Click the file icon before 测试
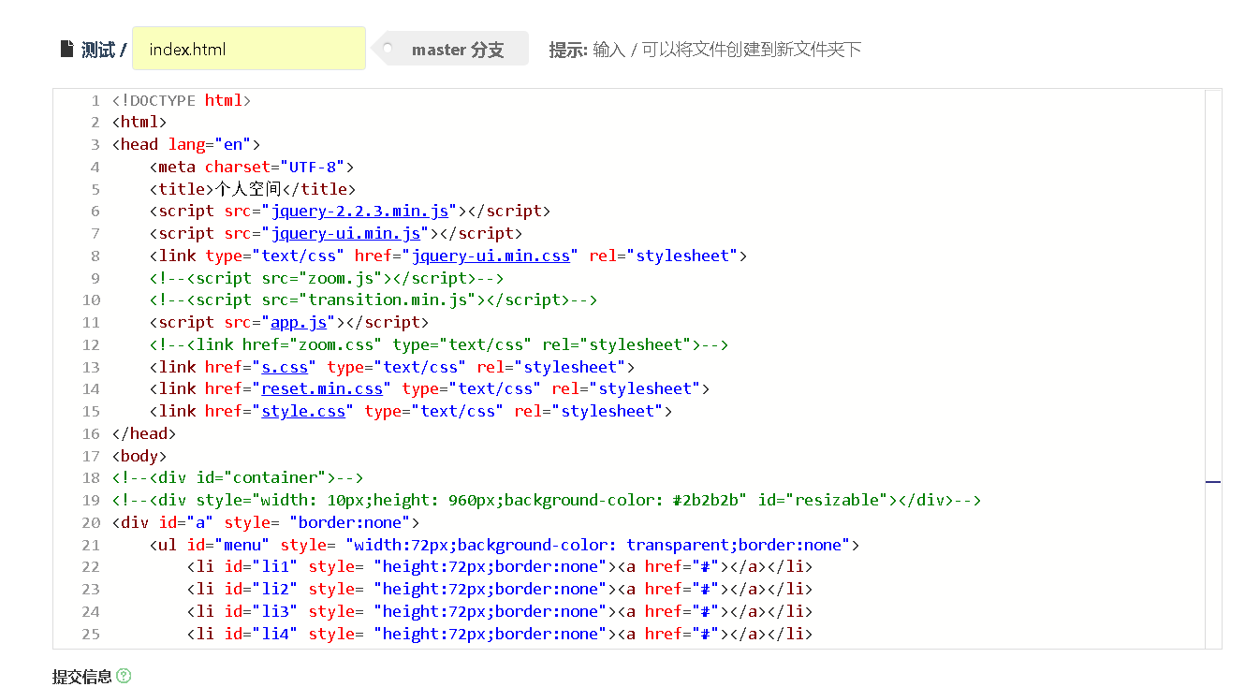1245x687 pixels. 66,49
